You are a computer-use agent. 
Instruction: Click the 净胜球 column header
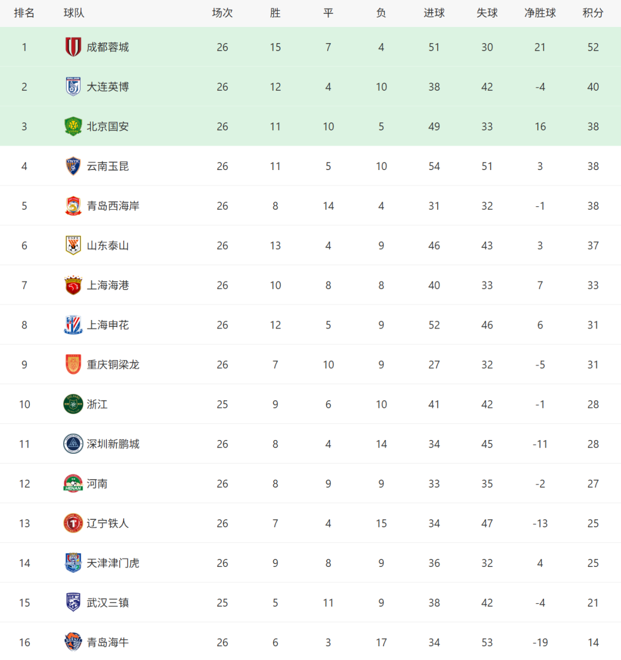[540, 13]
